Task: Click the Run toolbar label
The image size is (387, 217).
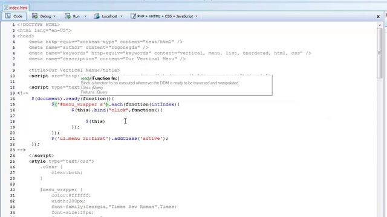Action: coord(76,16)
